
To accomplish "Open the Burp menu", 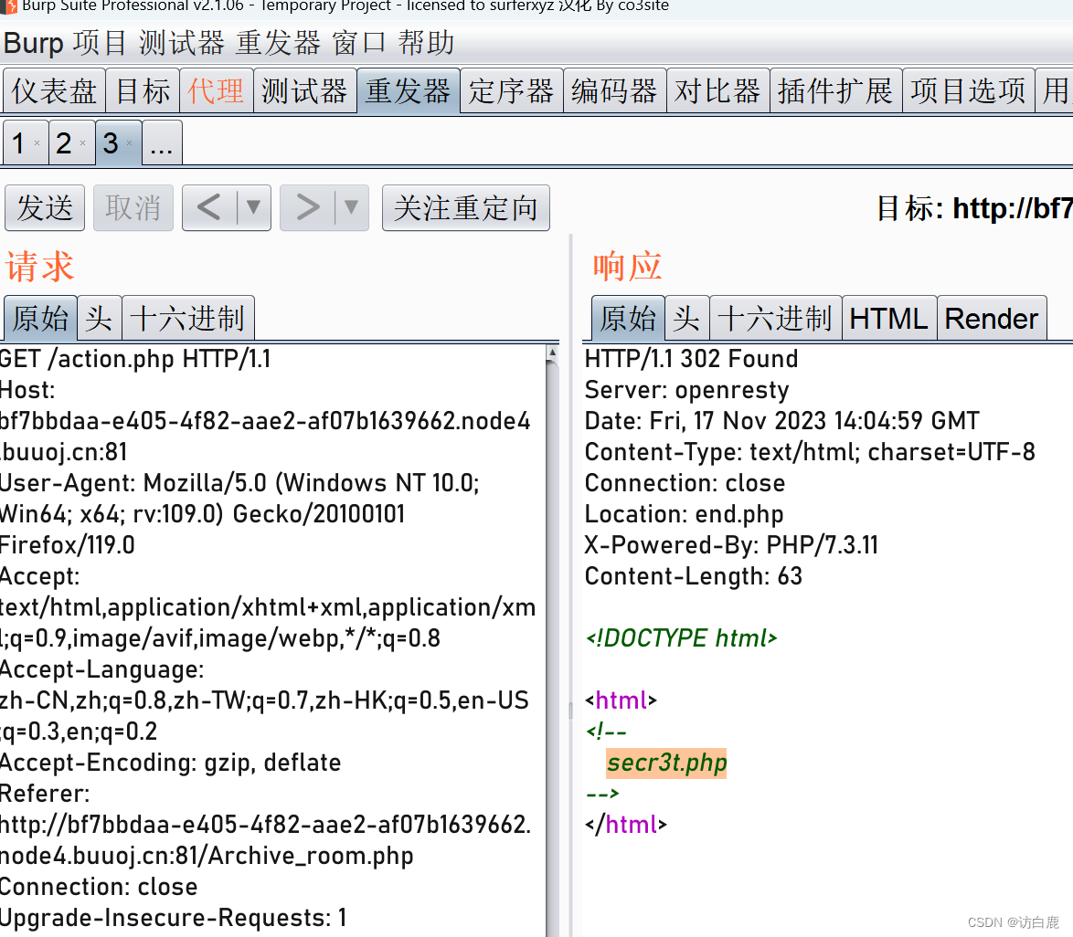I will (x=34, y=43).
